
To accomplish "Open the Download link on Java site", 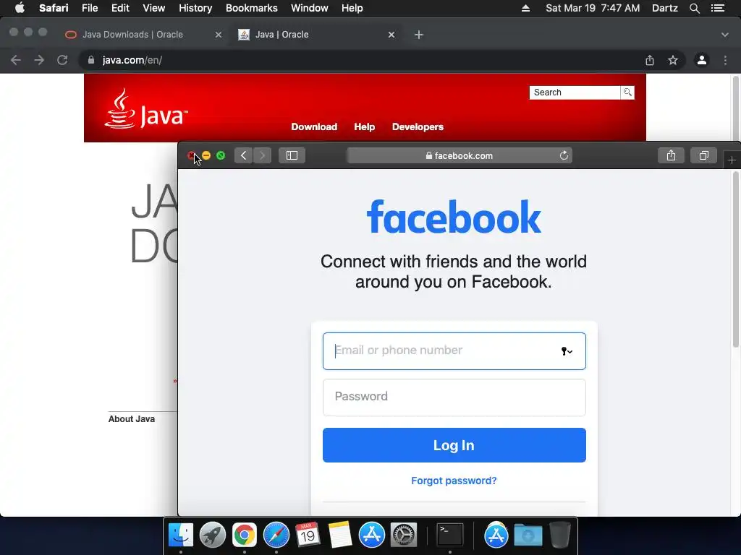I will pyautogui.click(x=314, y=126).
